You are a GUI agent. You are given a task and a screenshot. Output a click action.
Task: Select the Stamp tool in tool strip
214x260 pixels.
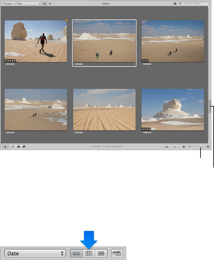24,147
